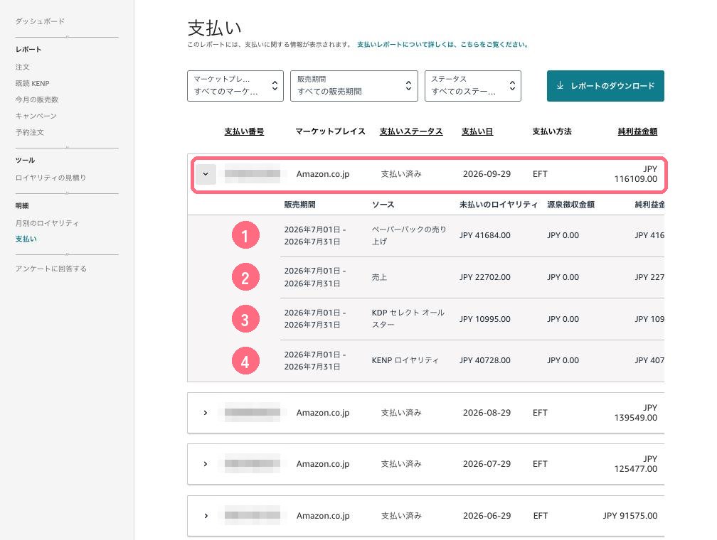The height and width of the screenshot is (540, 717).
Task: Sort by 支払い日 column header
Action: coord(477,131)
